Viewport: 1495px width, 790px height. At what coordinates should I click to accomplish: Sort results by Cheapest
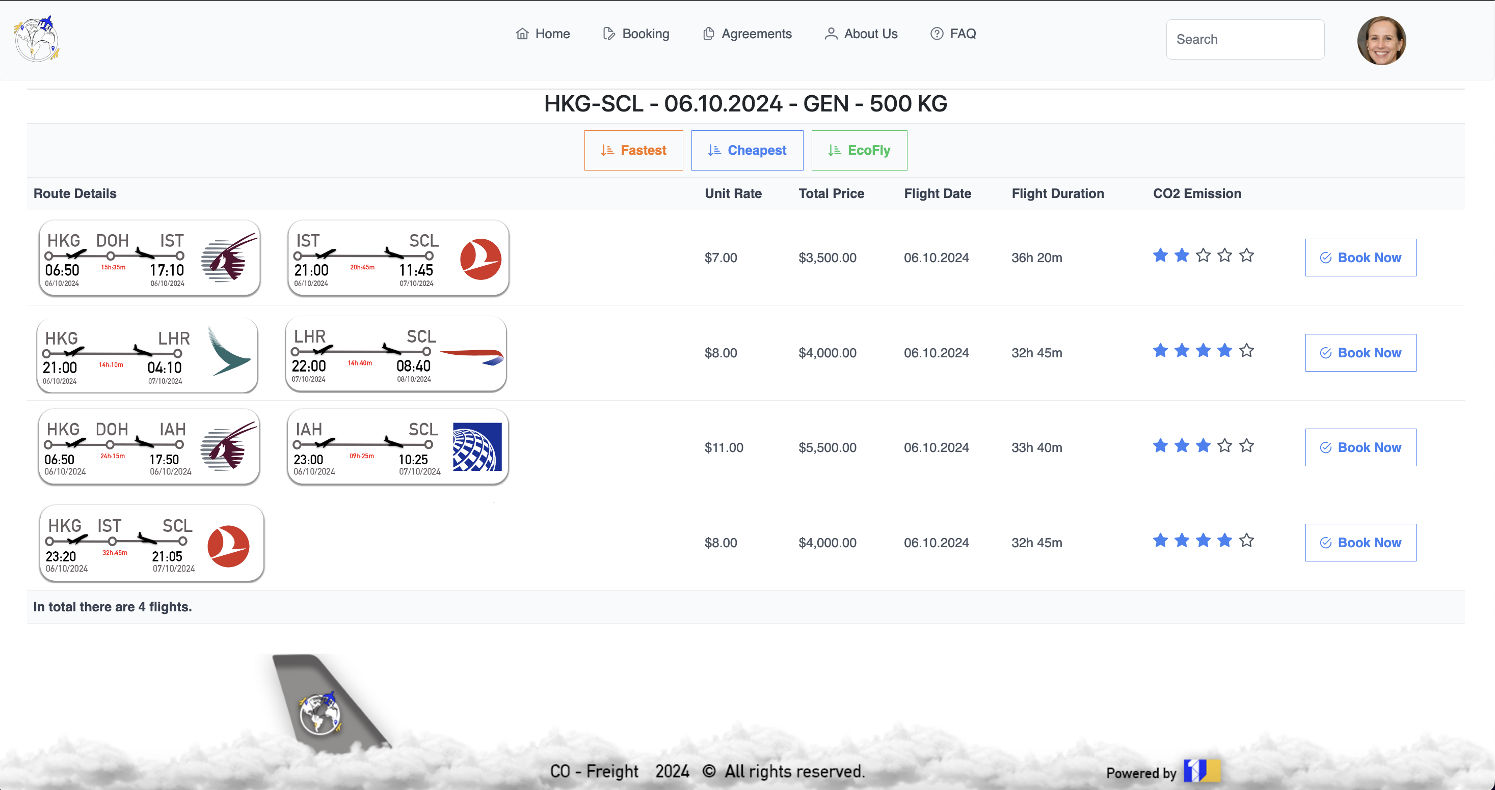pos(747,150)
